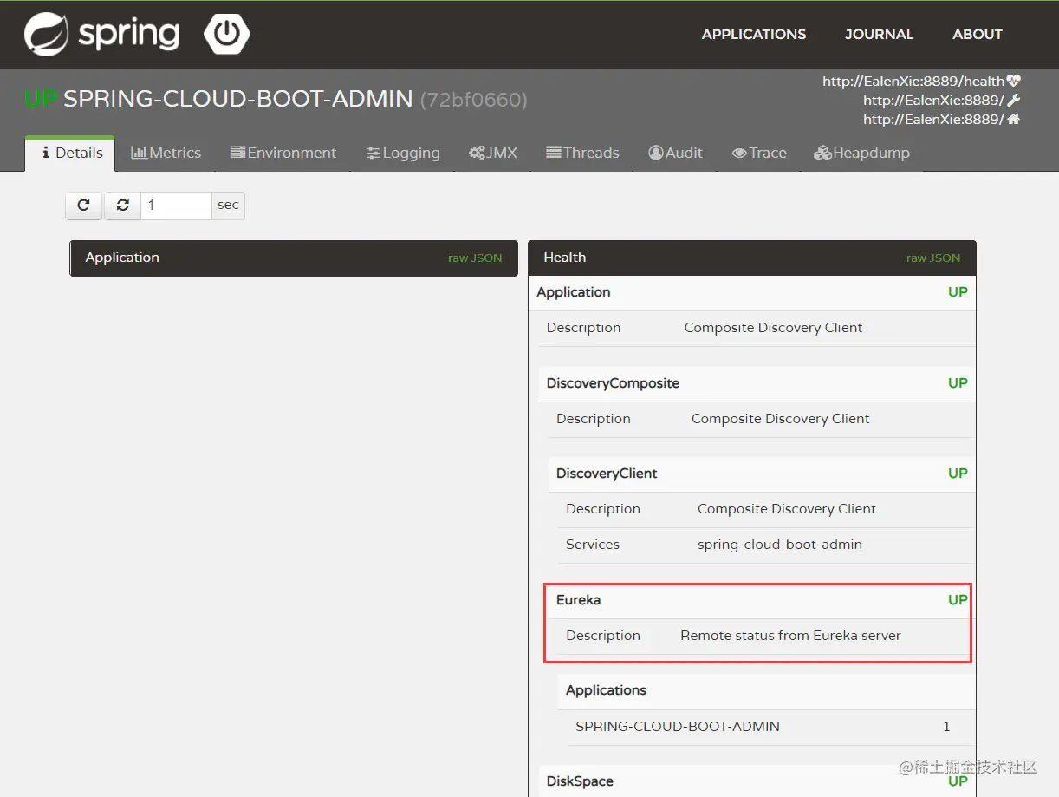Viewport: 1059px width, 797px height.
Task: Click the application ID (72bf0660)
Action: [x=473, y=100]
